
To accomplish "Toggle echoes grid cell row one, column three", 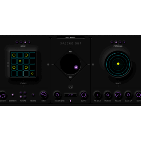I will [26, 55].
